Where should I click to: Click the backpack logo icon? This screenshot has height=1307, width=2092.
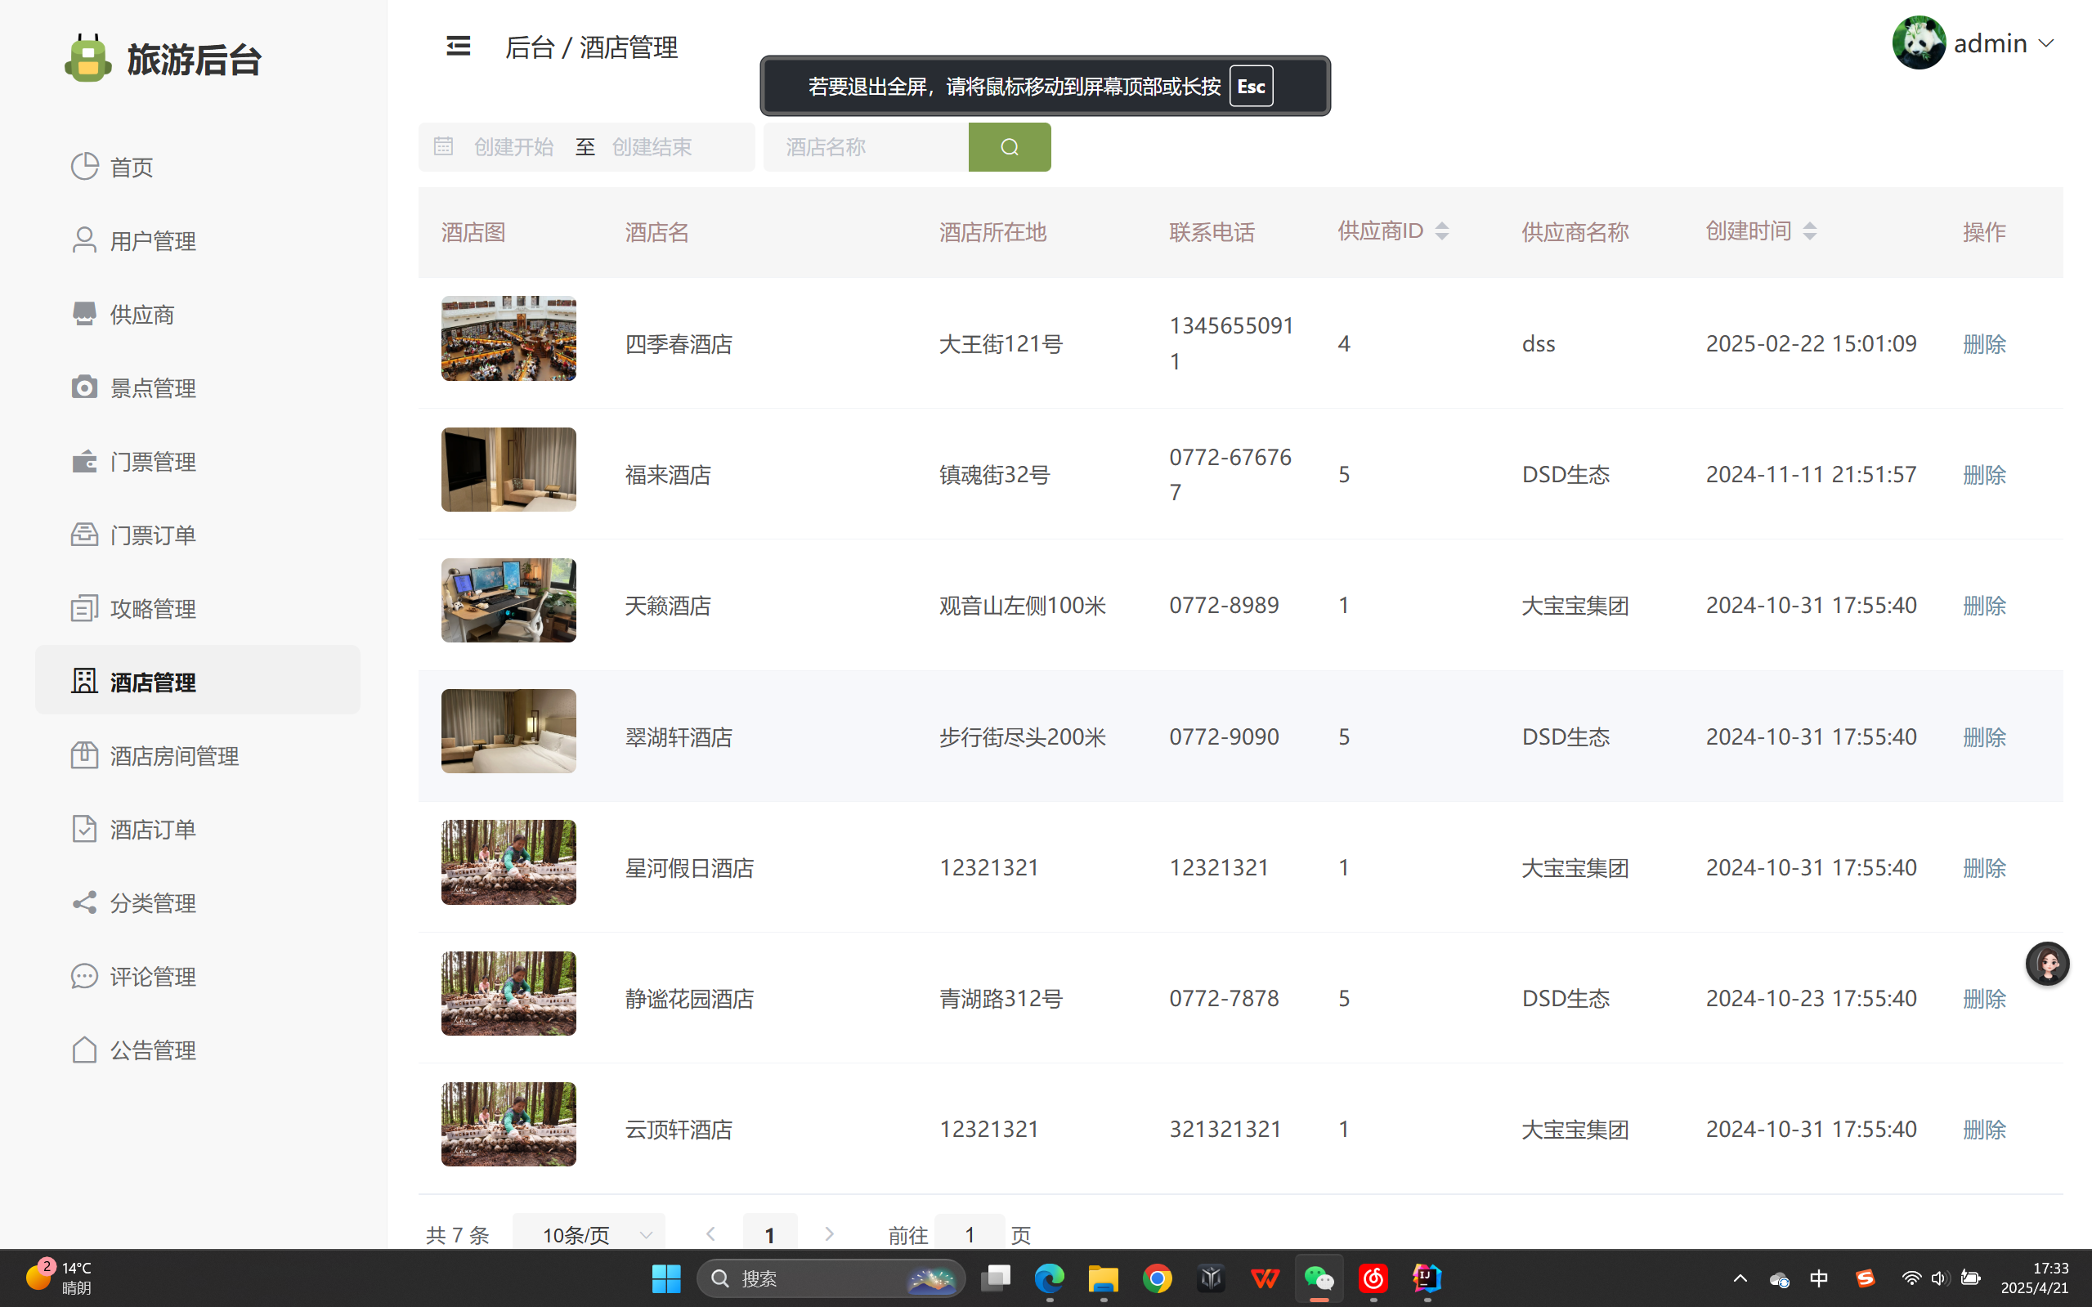[88, 59]
